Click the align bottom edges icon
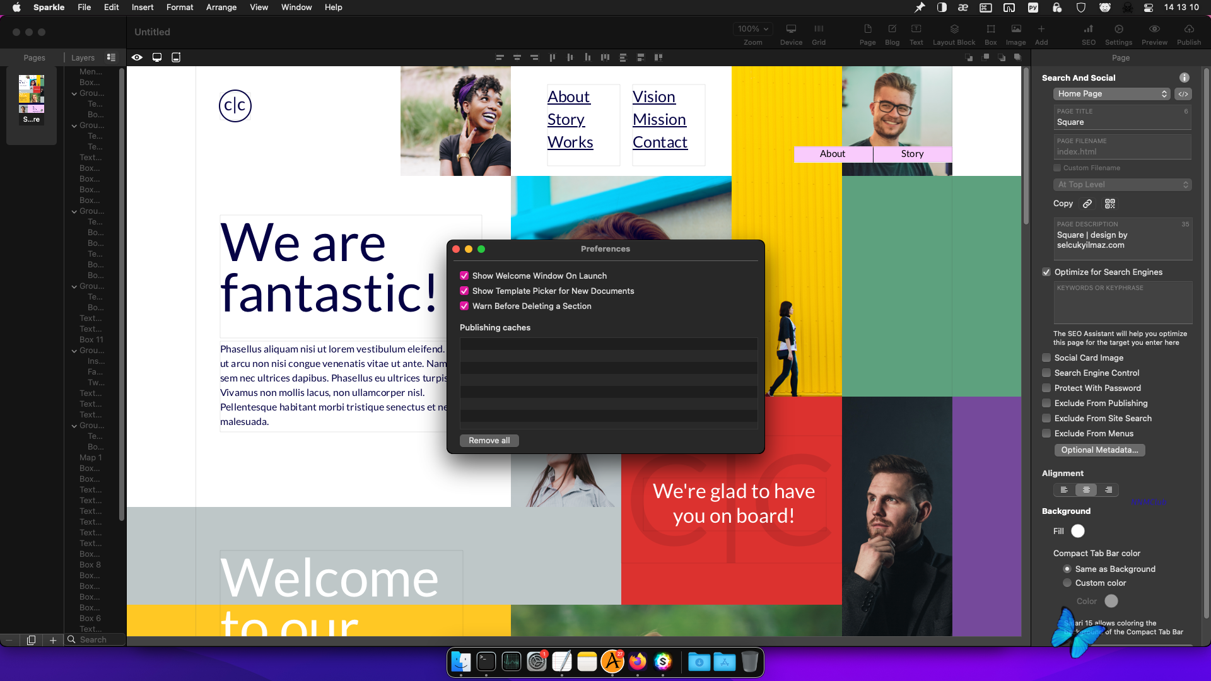Image resolution: width=1211 pixels, height=681 pixels. 588,57
